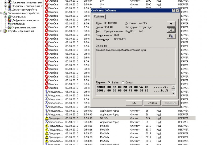Click time 9:53:45 in event list
Screen dimensions: 213x145
pyautogui.click(x=88, y=141)
